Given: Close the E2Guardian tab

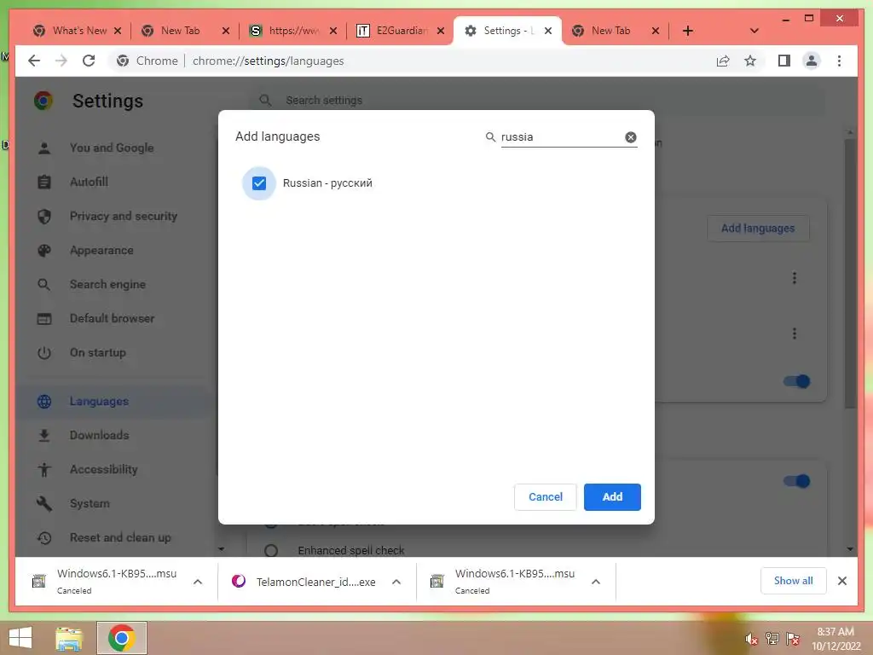Looking at the screenshot, I should [441, 31].
